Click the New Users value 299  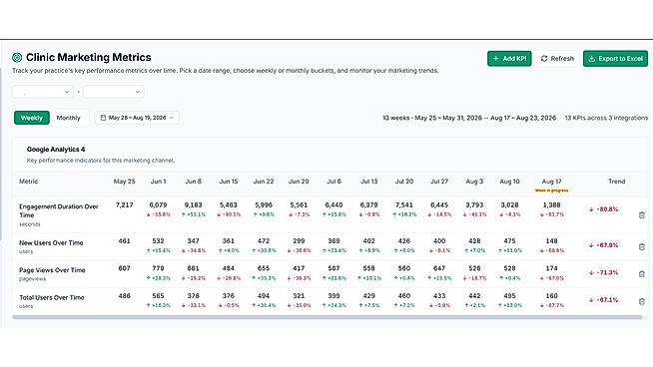click(x=299, y=241)
